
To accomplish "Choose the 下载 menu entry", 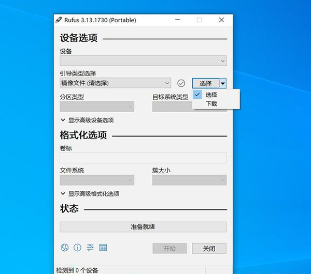I will pos(211,104).
